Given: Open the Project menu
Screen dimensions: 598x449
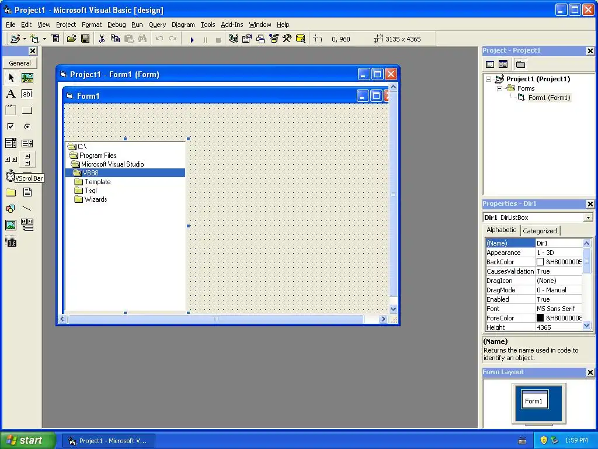Looking at the screenshot, I should 66,25.
